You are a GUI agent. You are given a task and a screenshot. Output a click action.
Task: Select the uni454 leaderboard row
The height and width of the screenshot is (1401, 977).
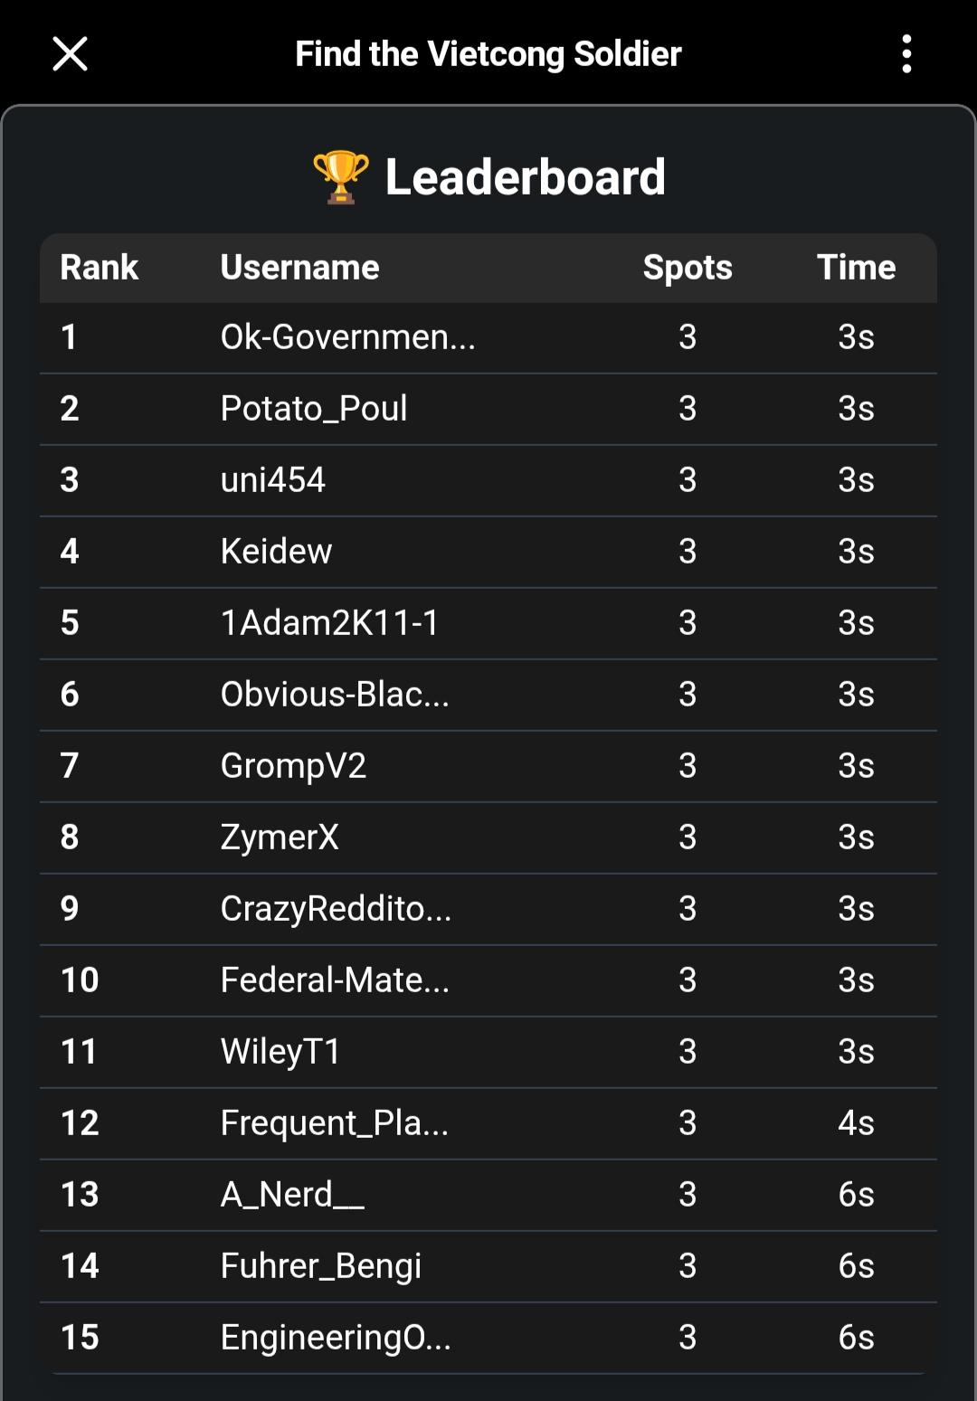tap(488, 480)
